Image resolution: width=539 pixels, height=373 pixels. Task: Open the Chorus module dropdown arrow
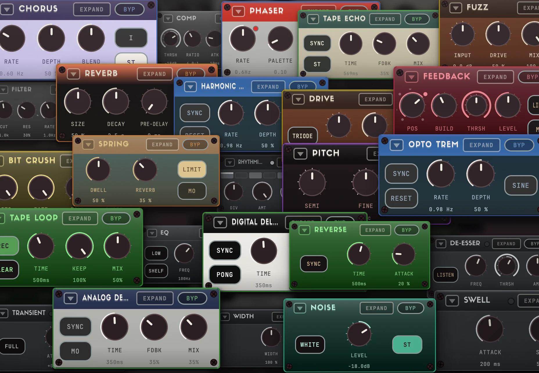pyautogui.click(x=7, y=9)
